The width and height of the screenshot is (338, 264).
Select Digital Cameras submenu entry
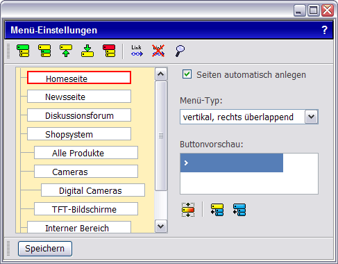click(x=93, y=190)
